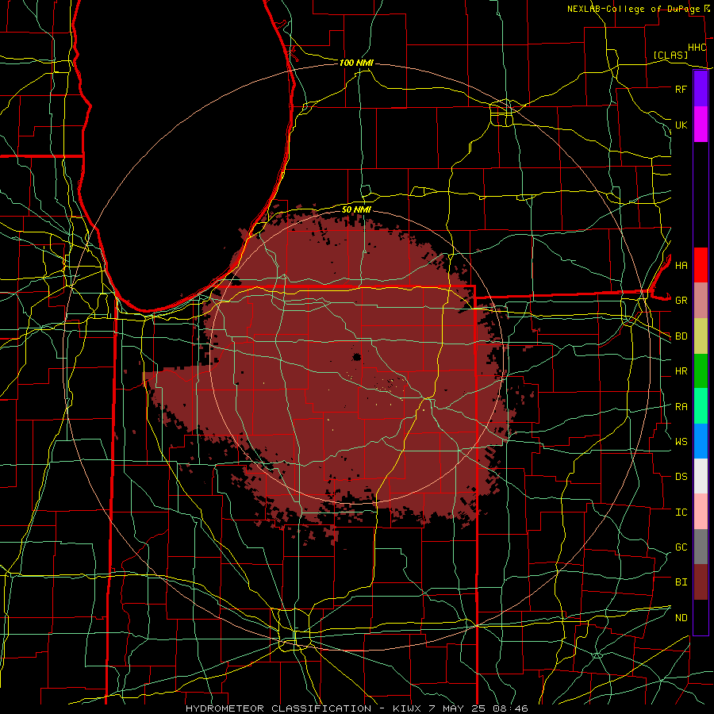Click the GC legend label

click(681, 547)
